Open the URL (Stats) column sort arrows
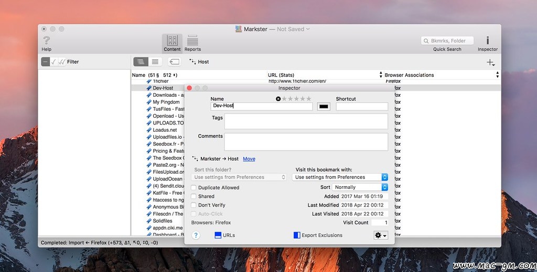The height and width of the screenshot is (272, 537). pos(381,75)
